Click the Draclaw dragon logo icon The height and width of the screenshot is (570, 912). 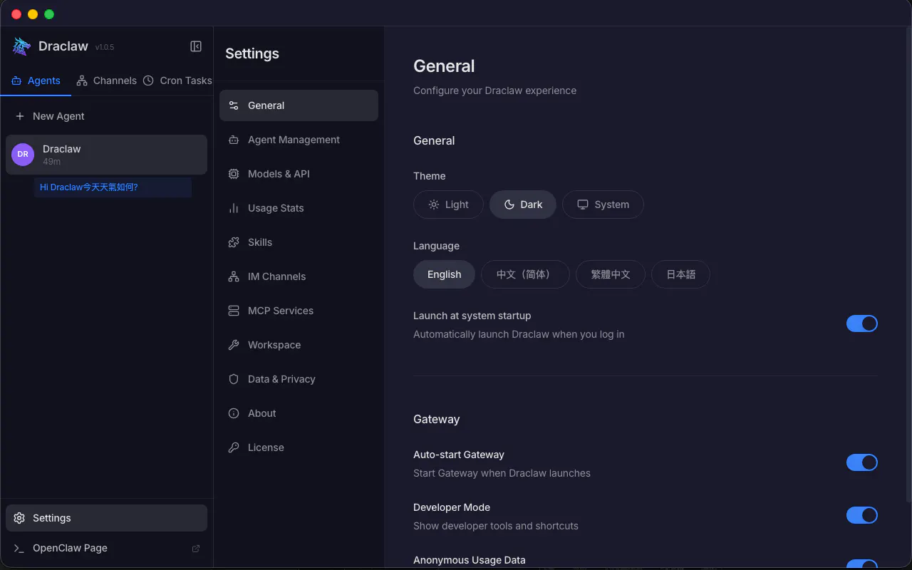(21, 46)
